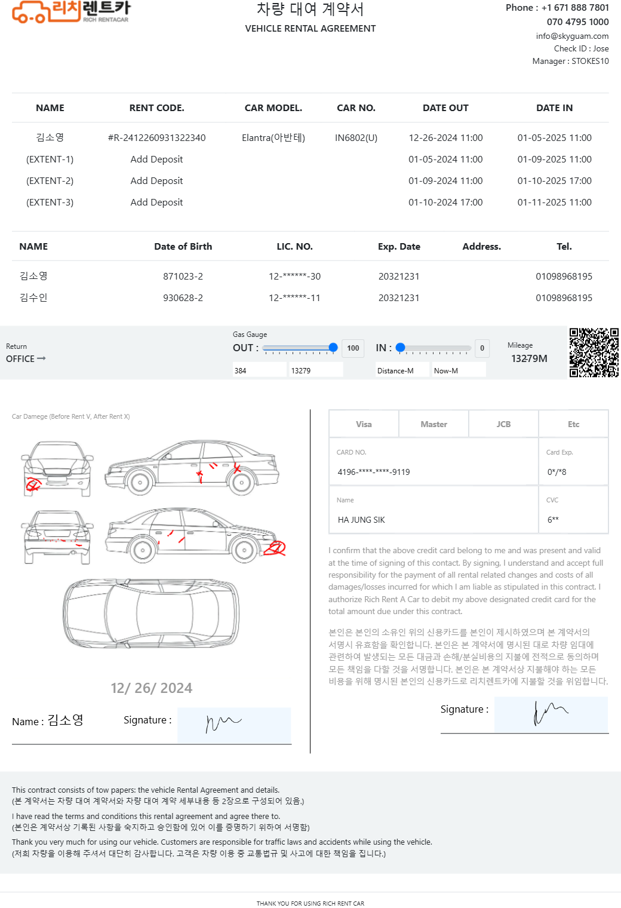Click the VEHICLE RENTAL AGREEMENT title

pos(310,29)
